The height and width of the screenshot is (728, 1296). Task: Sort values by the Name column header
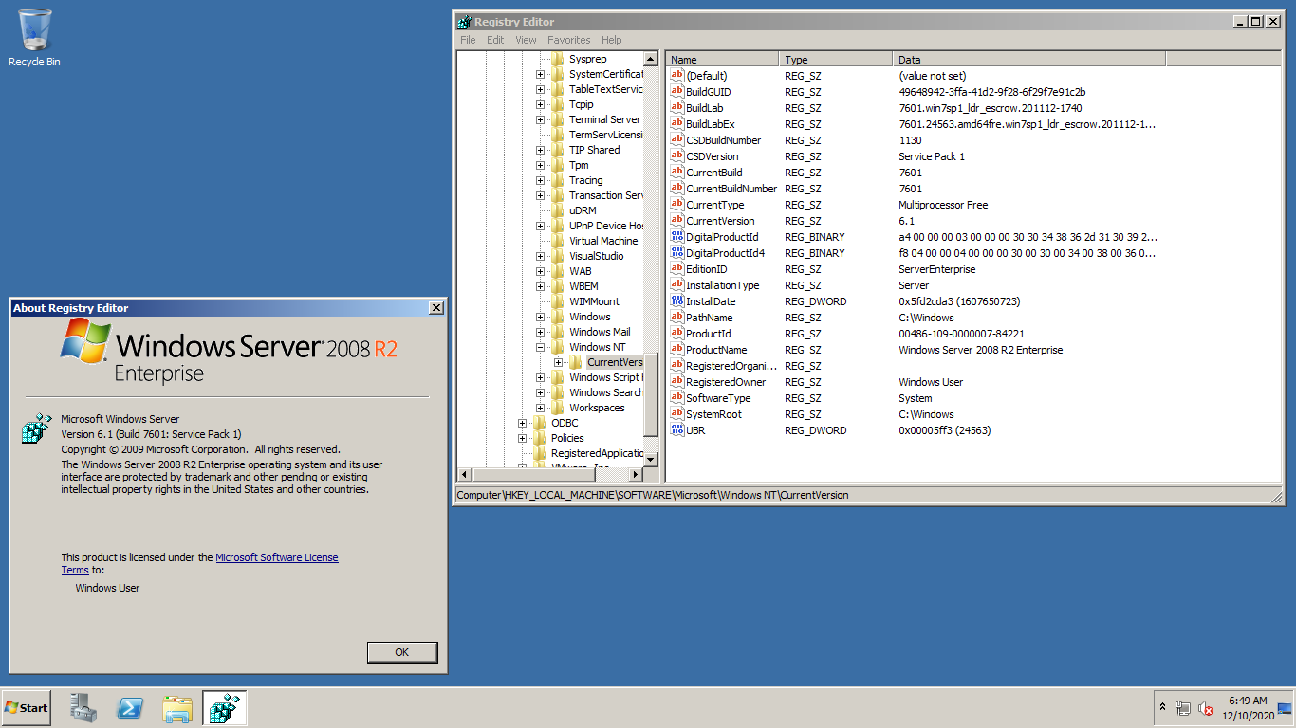pyautogui.click(x=721, y=59)
